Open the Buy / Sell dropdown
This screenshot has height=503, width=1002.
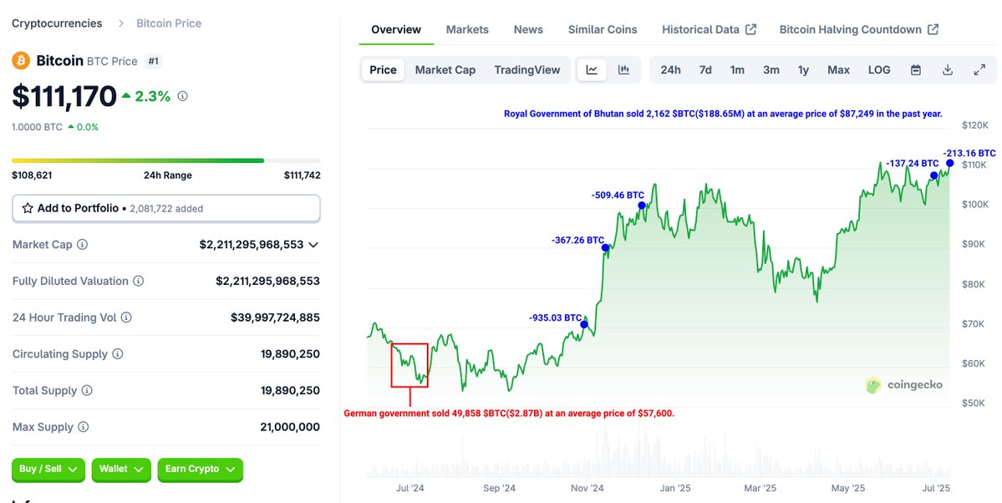(x=48, y=469)
